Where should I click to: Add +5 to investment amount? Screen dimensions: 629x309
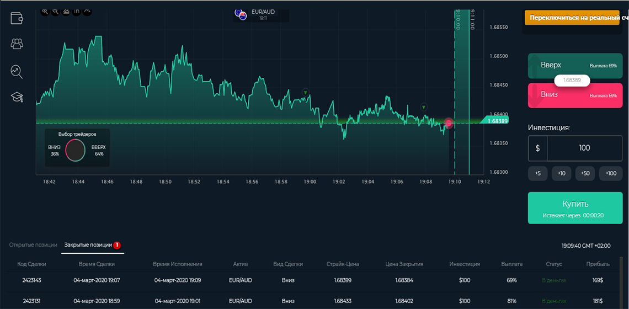[x=537, y=173]
